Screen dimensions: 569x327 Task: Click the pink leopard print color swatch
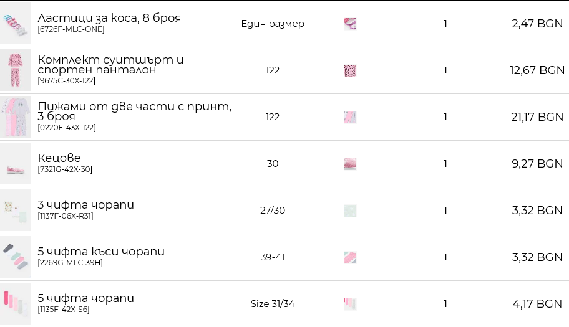coord(350,71)
